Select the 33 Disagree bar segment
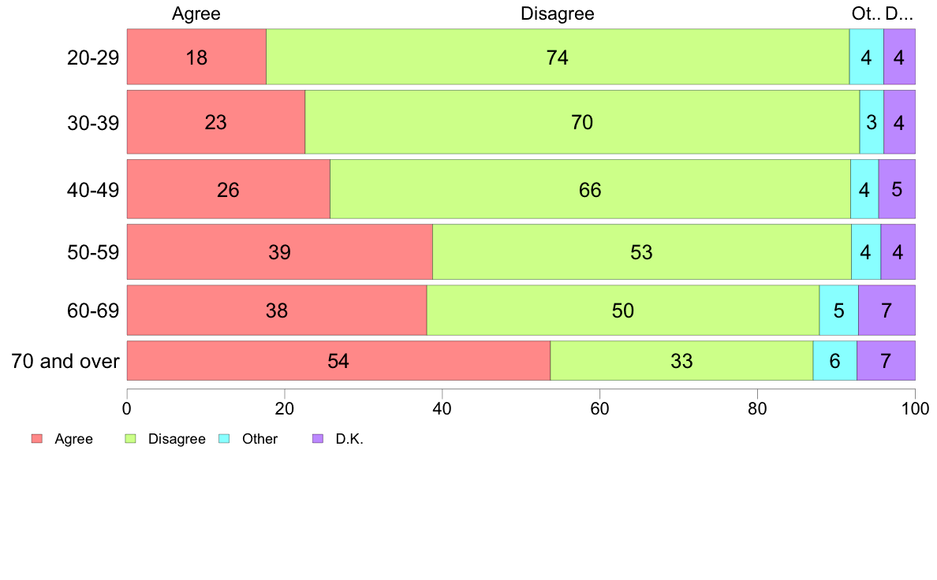Screen dimensions: 937x580 681,361
